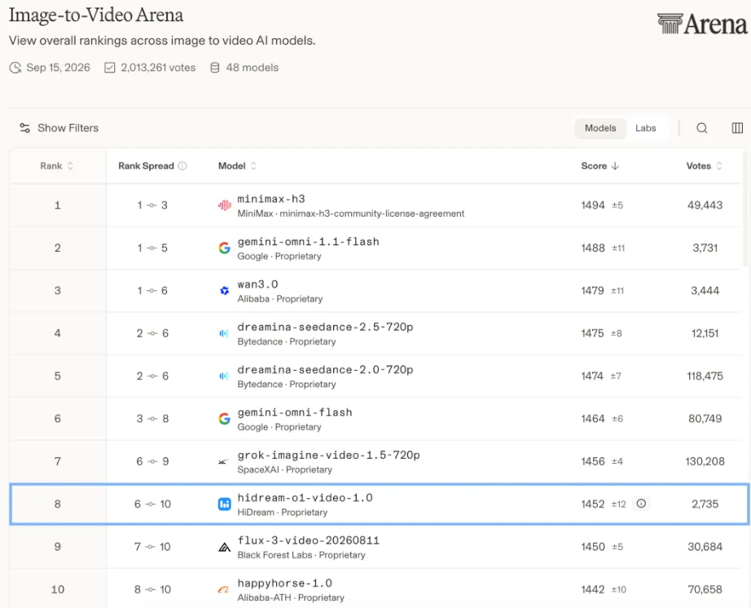The width and height of the screenshot is (751, 608).
Task: Click the 3,731 votes cell
Action: point(705,249)
